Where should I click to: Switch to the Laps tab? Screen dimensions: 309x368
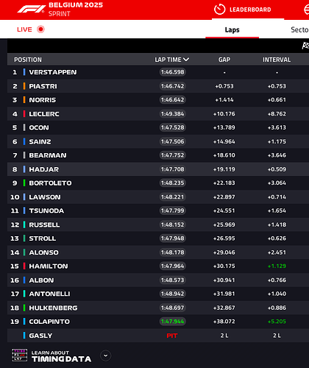(x=232, y=29)
